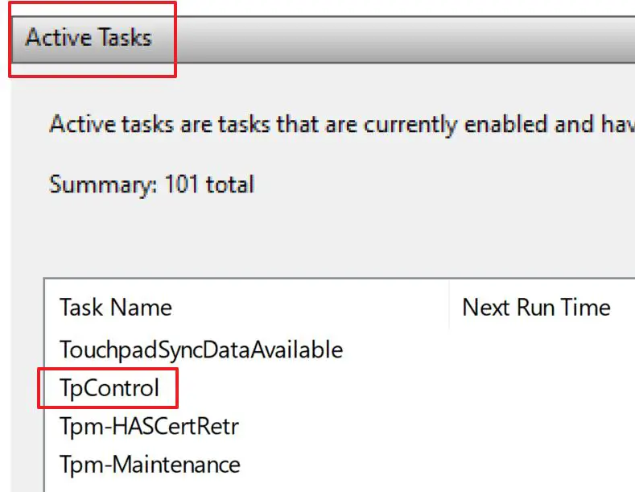Image resolution: width=635 pixels, height=492 pixels.
Task: Sort list by Next Run Time column
Action: [x=536, y=307]
